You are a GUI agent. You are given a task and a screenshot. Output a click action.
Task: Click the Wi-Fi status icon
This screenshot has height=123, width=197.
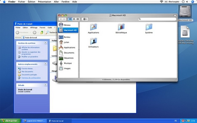(161, 2)
